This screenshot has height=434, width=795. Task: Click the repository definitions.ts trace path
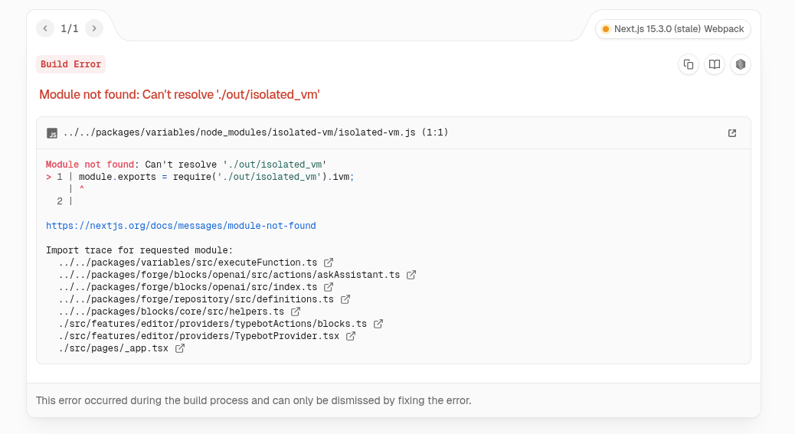pos(196,299)
